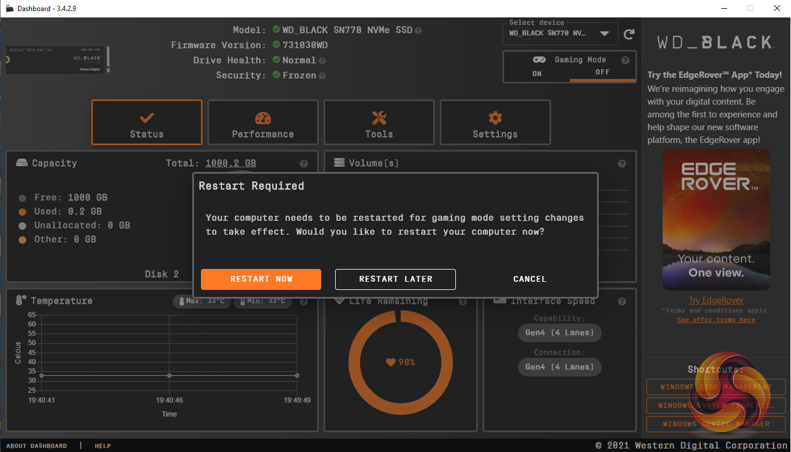Viewport: 791px width, 452px height.
Task: Minimize the Dashboard window
Action: [724, 8]
